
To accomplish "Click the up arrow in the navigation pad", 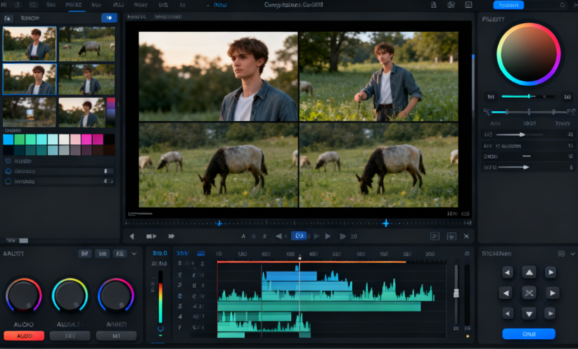I will 529,272.
